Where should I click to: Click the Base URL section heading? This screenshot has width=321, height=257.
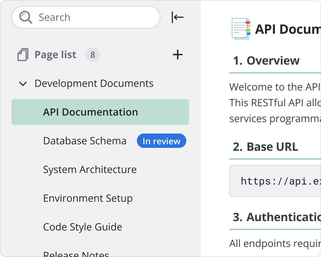click(265, 147)
